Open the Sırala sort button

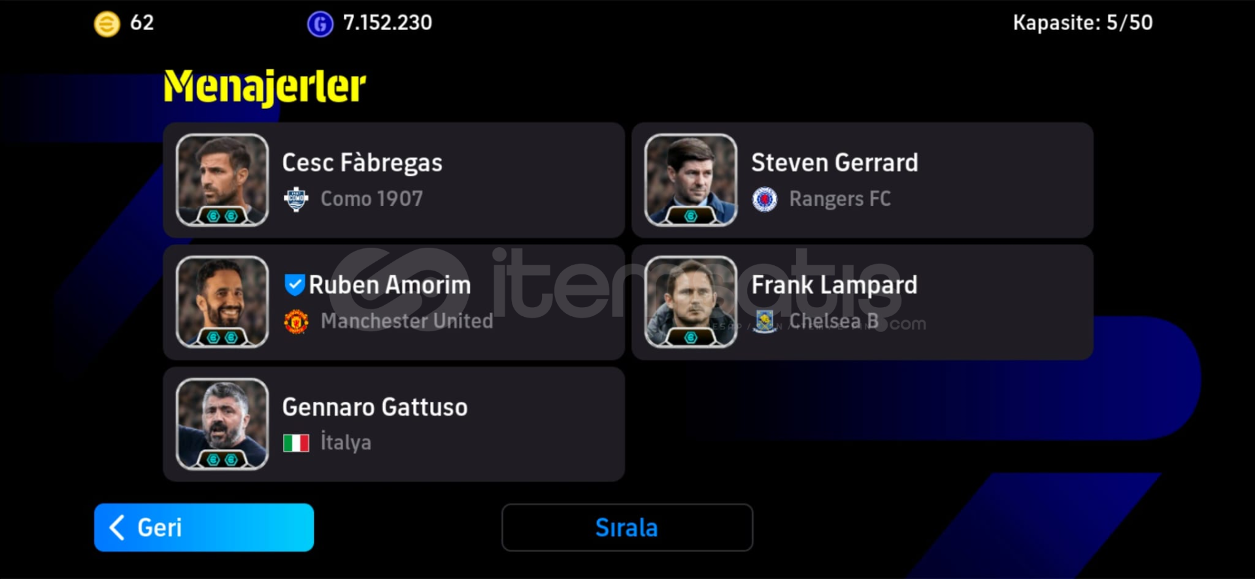tap(627, 527)
